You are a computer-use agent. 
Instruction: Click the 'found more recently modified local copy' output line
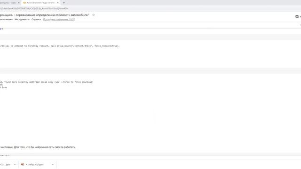click(x=47, y=82)
